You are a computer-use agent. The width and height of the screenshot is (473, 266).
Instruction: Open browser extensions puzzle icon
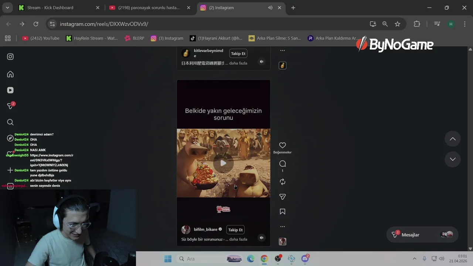417,24
